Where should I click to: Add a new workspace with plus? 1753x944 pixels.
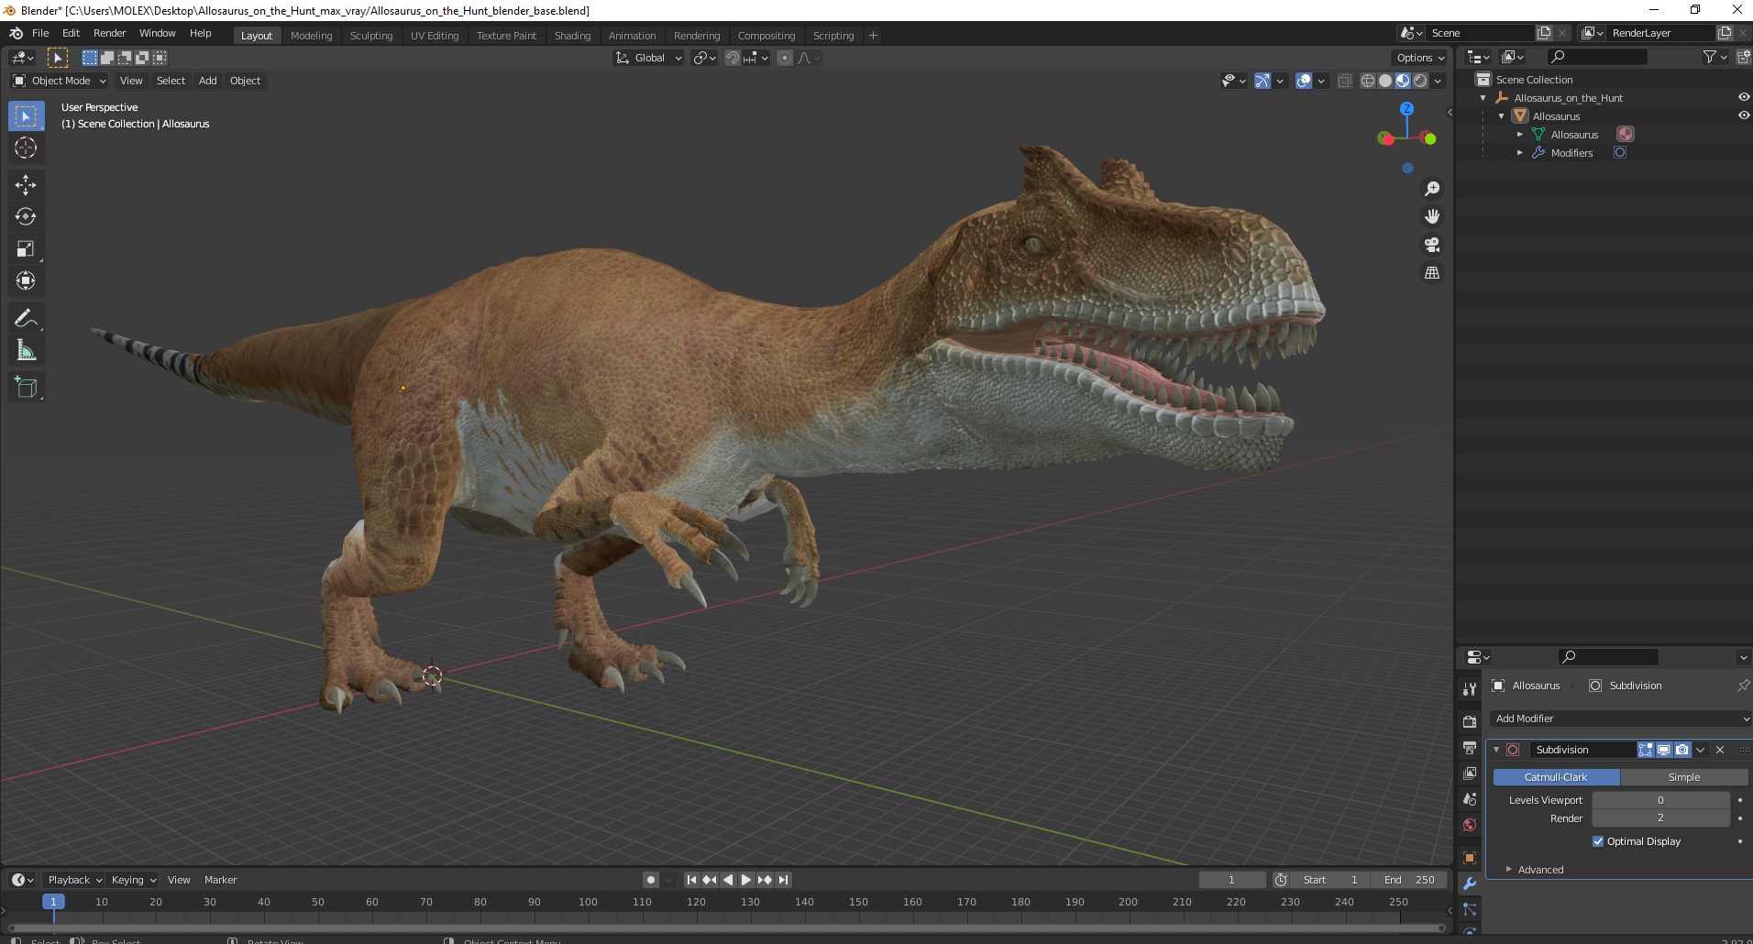click(873, 36)
